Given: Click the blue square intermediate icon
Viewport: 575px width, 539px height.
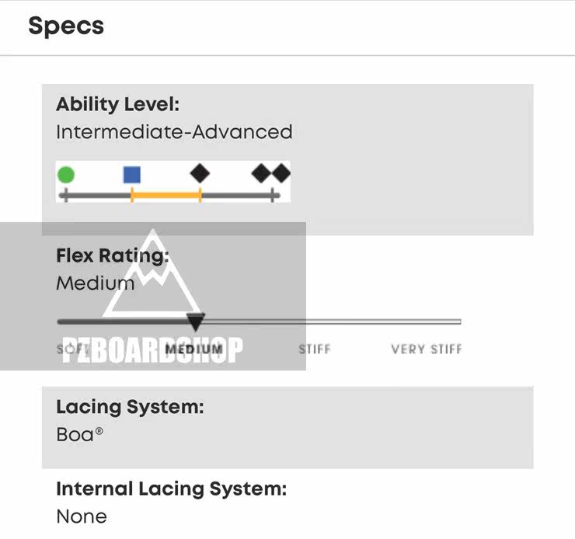Looking at the screenshot, I should (x=132, y=174).
